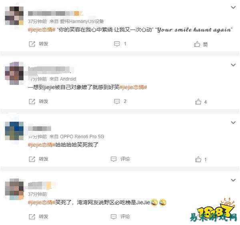Repost the last post mentioning JieJie
This screenshot has height=225, width=240.
(38, 217)
